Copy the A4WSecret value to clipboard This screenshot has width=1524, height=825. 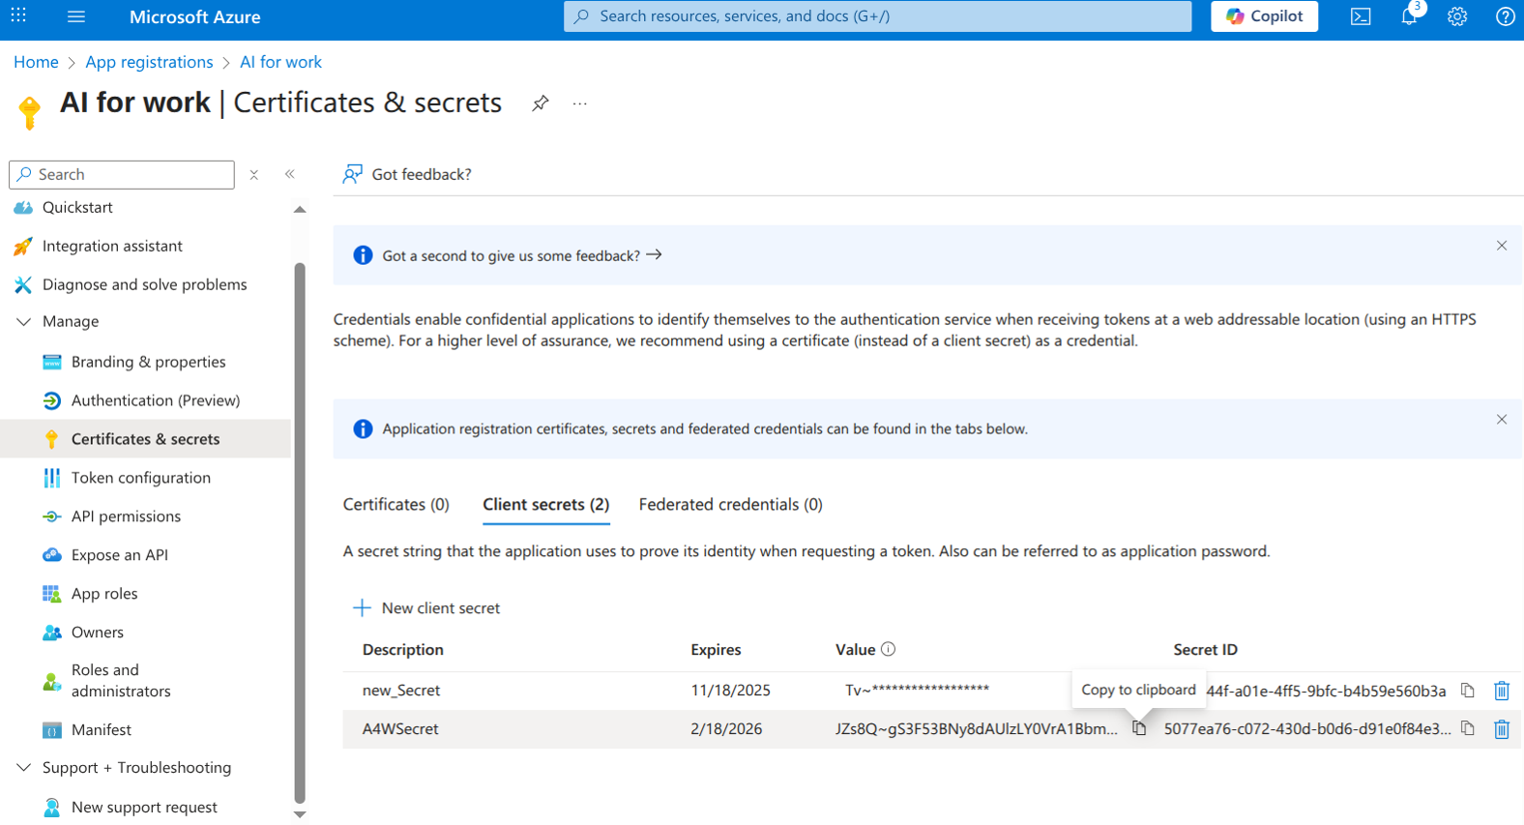1139,728
